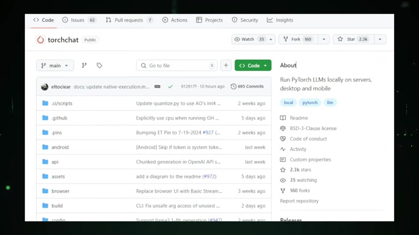Open 'Explicitly use cpu' commit message

tap(178, 118)
